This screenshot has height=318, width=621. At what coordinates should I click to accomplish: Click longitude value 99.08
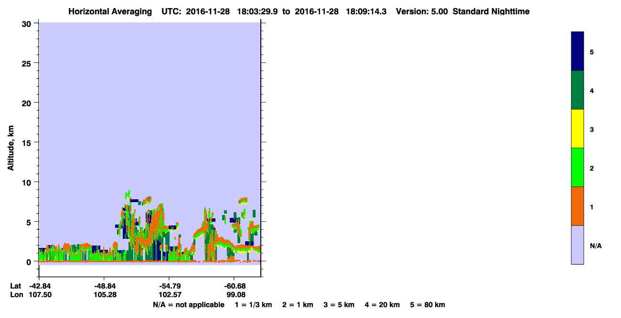pyautogui.click(x=236, y=295)
